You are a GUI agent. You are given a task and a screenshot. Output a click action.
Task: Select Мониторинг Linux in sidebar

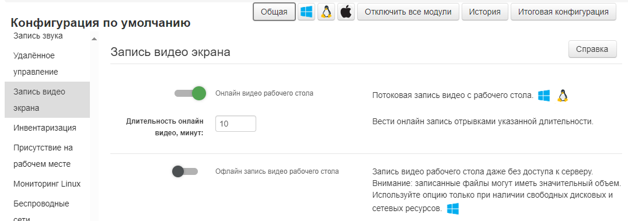pyautogui.click(x=47, y=184)
